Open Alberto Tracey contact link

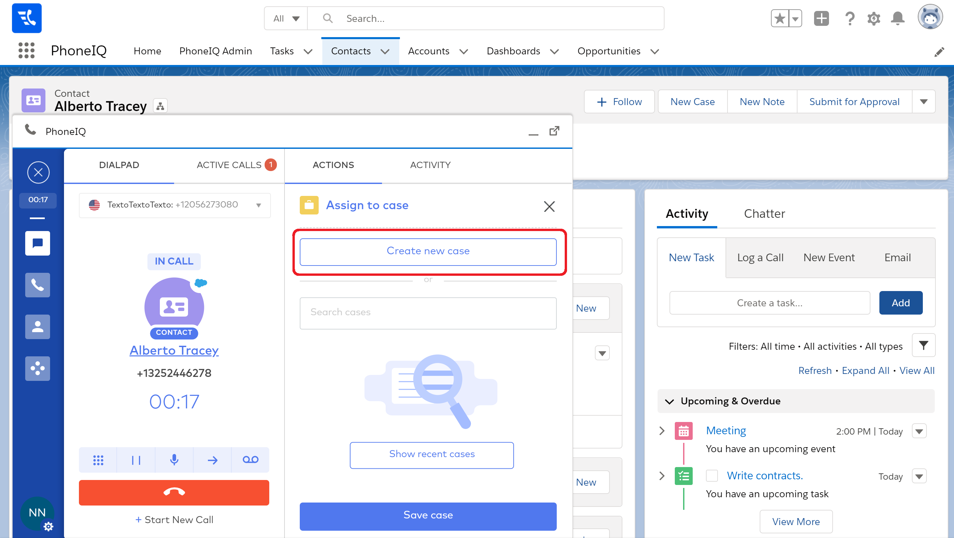[174, 350]
